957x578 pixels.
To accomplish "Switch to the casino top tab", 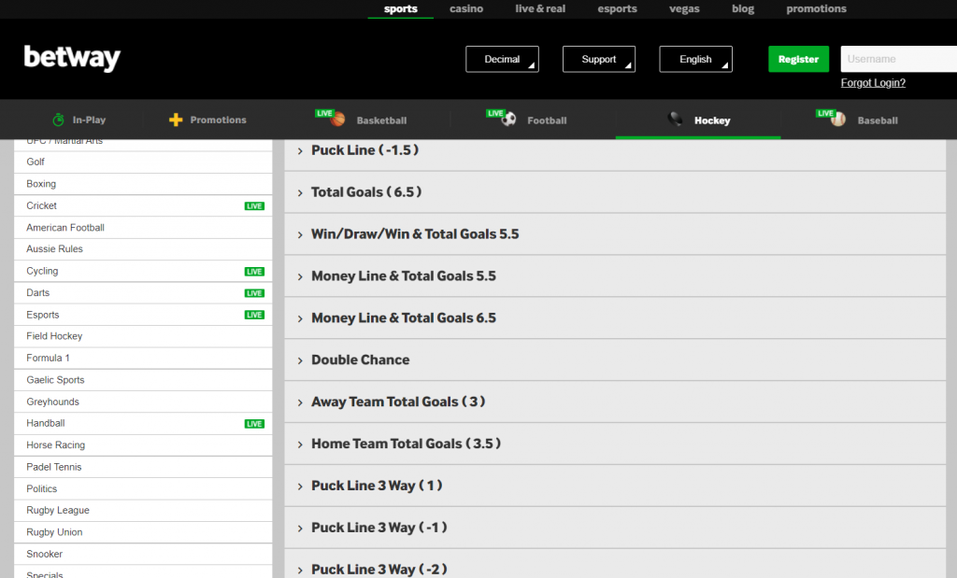I will click(466, 8).
